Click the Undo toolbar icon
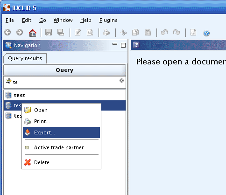Image resolution: width=226 pixels, height=195 pixels. 164,33
